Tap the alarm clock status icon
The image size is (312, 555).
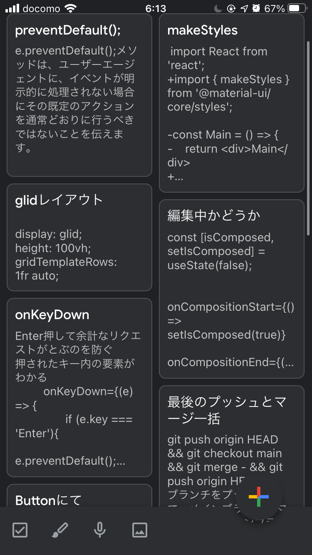257,8
